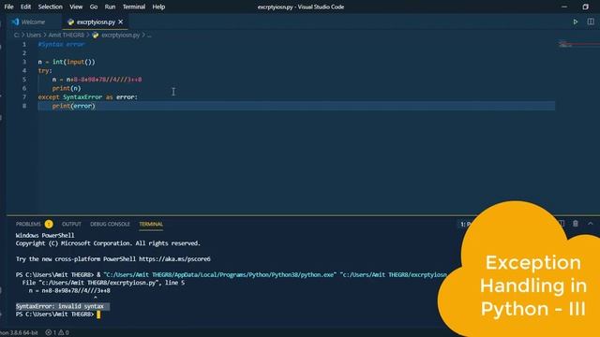Screen dimensions: 600x337
Task: Click 'File "c:/Users/Amit THEGR8/excrptyiosn.py", line 5' in terminal
Action: tap(103, 283)
